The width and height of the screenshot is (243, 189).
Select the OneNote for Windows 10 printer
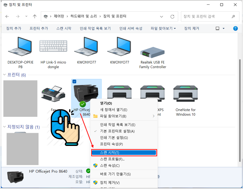185,93
